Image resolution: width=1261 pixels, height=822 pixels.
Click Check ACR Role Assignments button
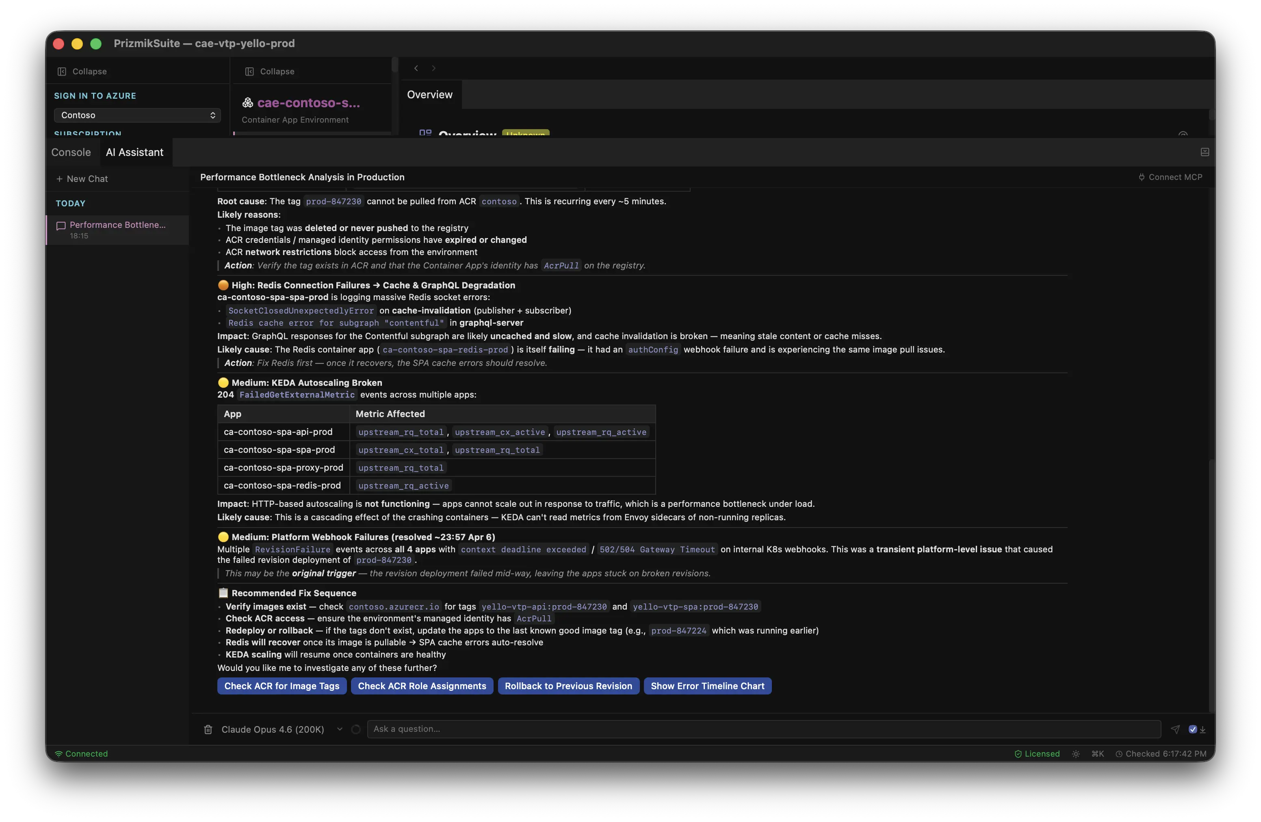422,686
